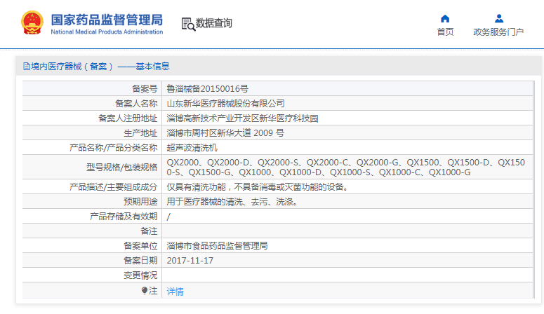
Task: Click the 备案人注册地址 row label
Action: [128, 118]
